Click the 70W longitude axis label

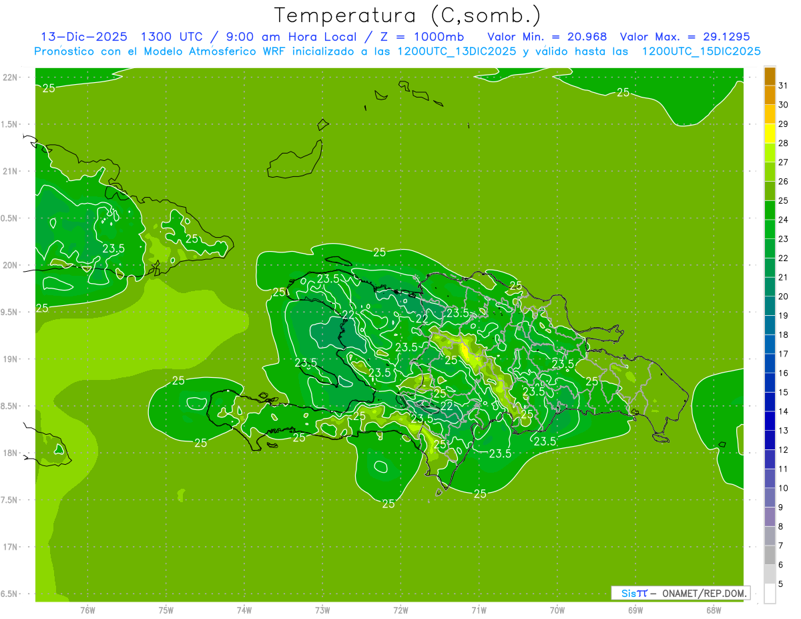coord(557,610)
